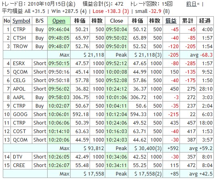The width and height of the screenshot is (215, 180).
Task: Click elapsed time 28:10 cell
Action: (x=206, y=89)
